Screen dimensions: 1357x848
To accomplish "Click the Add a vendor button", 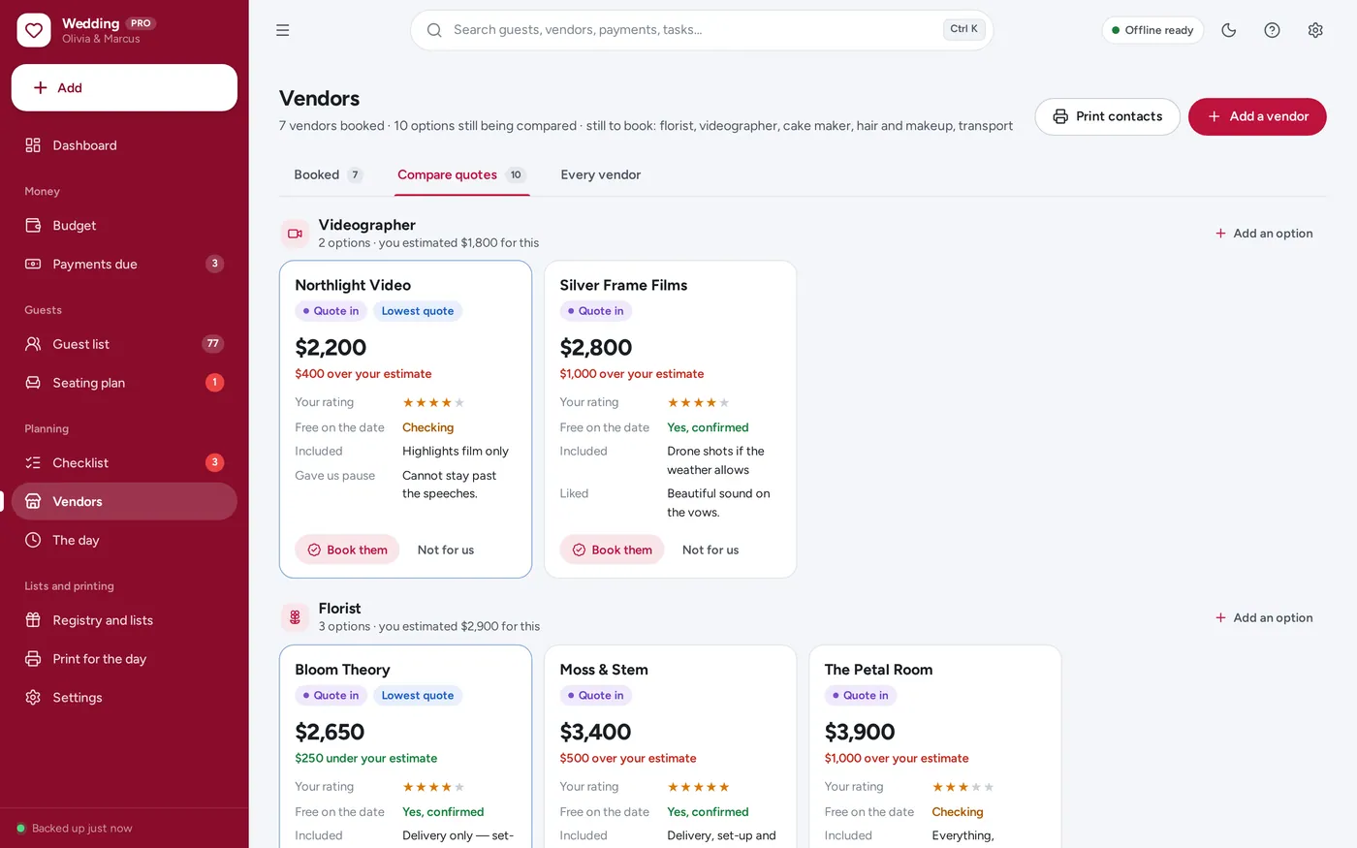I will pyautogui.click(x=1257, y=116).
